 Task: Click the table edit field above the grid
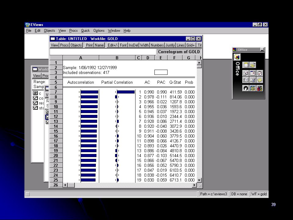pos(103,52)
